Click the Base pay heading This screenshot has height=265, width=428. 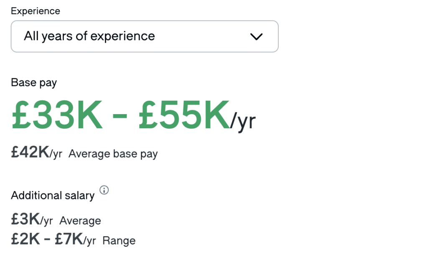click(34, 82)
